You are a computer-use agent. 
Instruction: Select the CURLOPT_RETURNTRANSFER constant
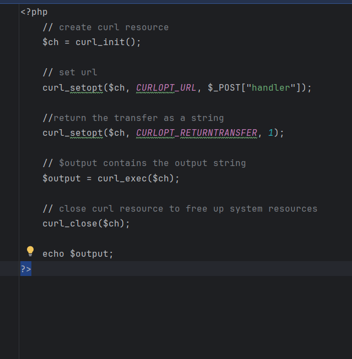pos(196,133)
